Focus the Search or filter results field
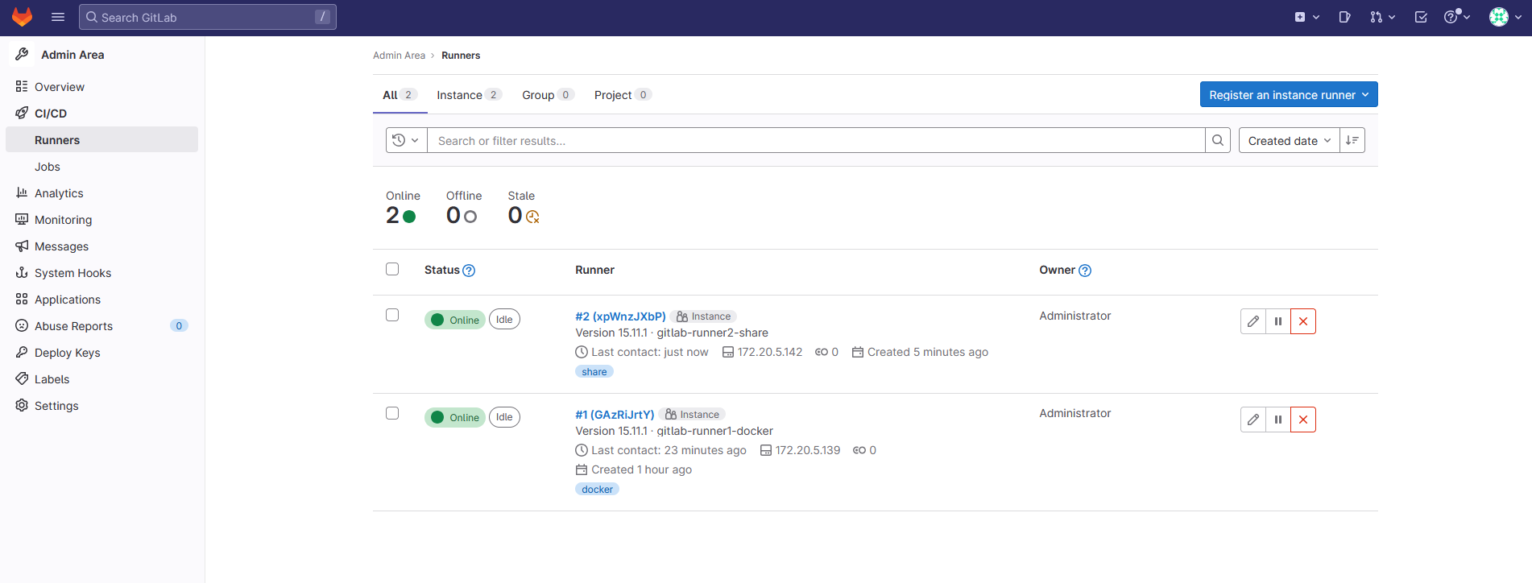1532x583 pixels. 814,141
